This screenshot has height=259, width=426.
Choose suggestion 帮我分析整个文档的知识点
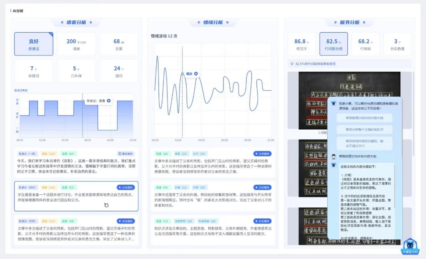(364, 130)
